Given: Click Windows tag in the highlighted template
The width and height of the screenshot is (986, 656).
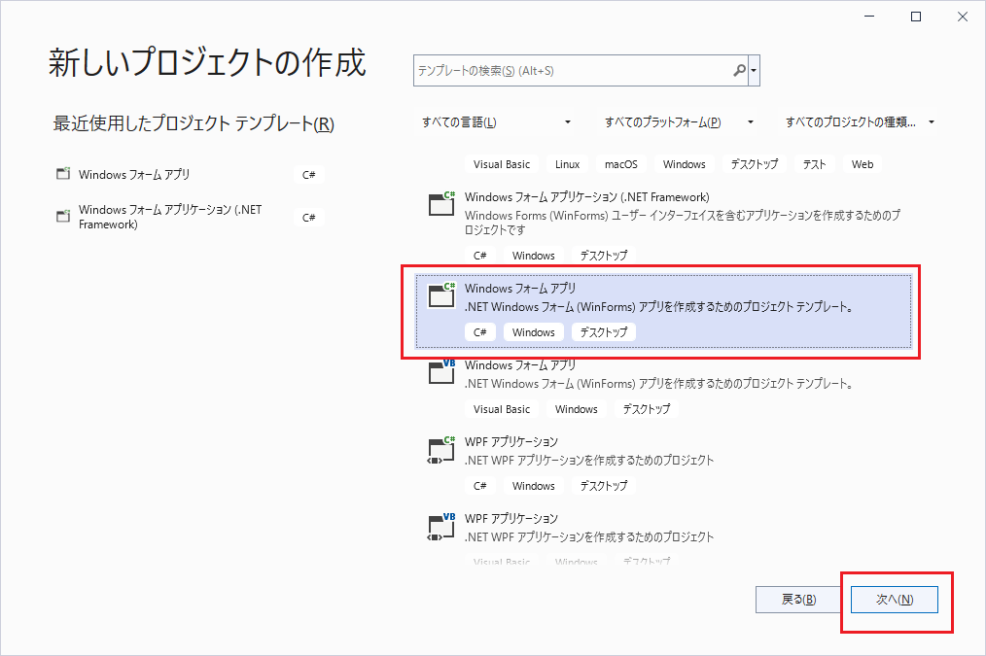Looking at the screenshot, I should pos(533,331).
